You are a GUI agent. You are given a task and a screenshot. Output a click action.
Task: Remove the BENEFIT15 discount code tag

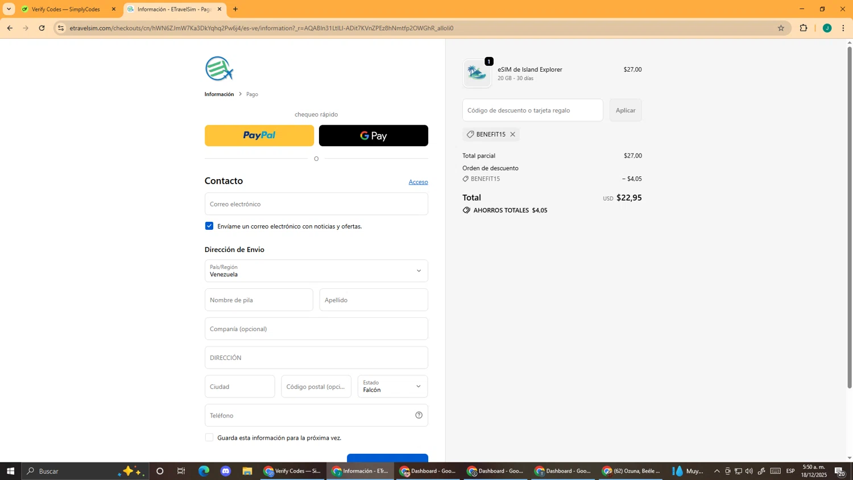(x=512, y=134)
